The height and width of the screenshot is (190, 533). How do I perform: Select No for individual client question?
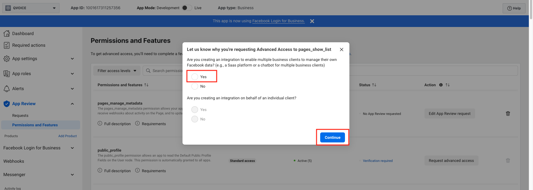pyautogui.click(x=195, y=119)
